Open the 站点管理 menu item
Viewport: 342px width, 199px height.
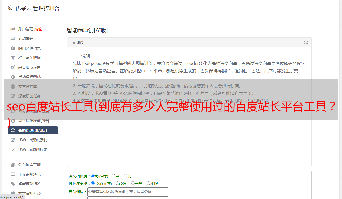click(26, 39)
